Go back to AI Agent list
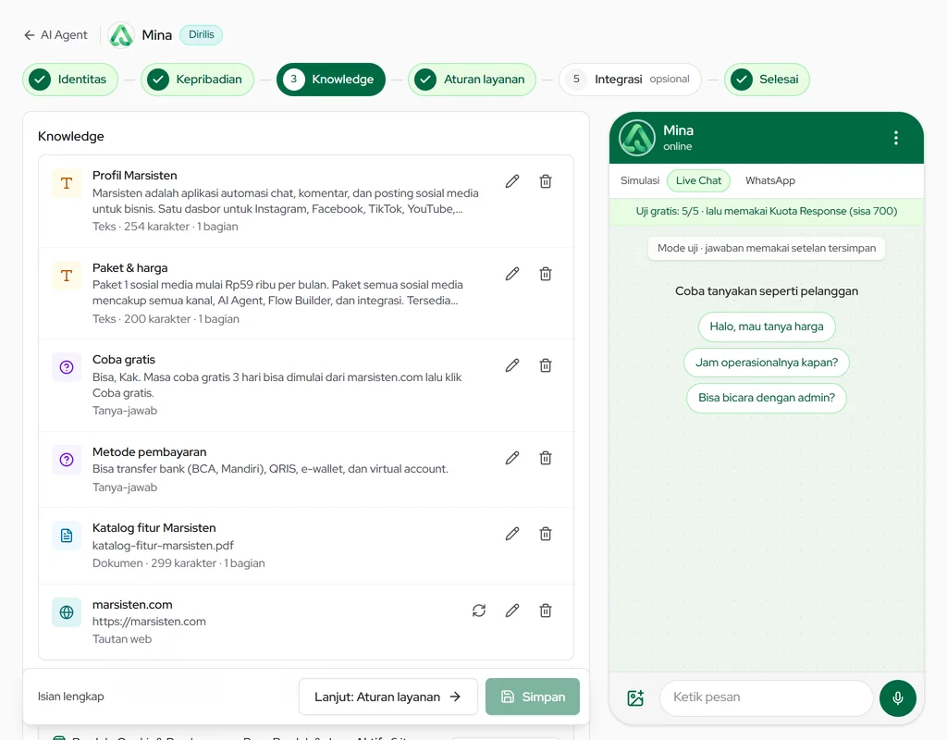Image resolution: width=947 pixels, height=740 pixels. (55, 35)
